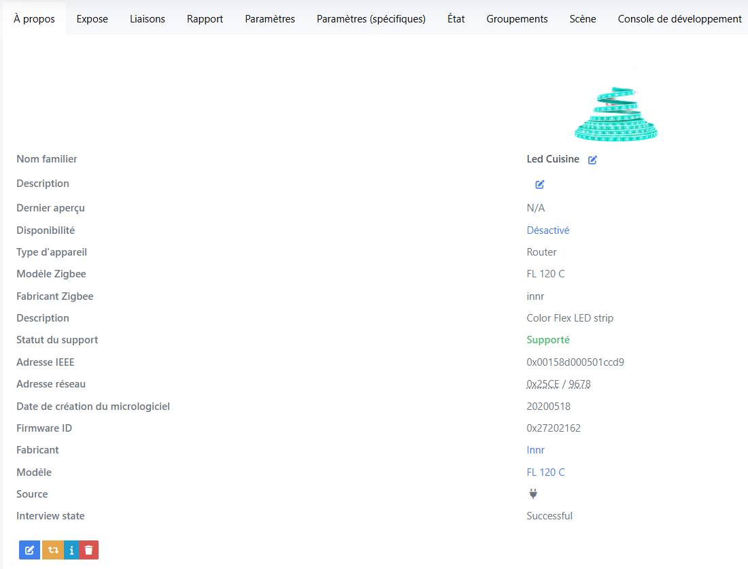The width and height of the screenshot is (748, 569).
Task: Open the Liaisons tab
Action: pyautogui.click(x=148, y=18)
